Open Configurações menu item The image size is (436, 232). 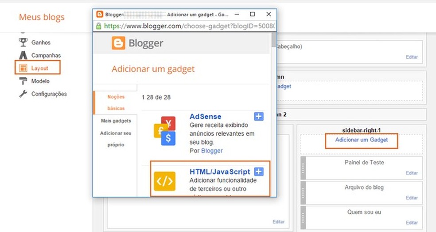(x=49, y=94)
